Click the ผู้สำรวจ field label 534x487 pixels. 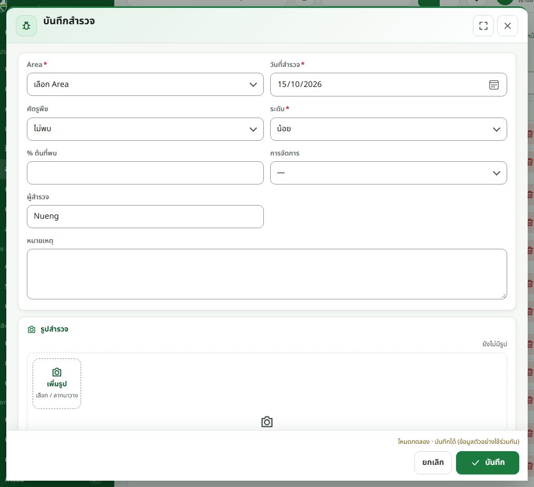[38, 197]
